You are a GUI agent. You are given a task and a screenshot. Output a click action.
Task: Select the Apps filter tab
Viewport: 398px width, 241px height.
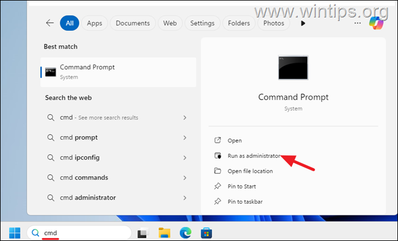pos(95,23)
